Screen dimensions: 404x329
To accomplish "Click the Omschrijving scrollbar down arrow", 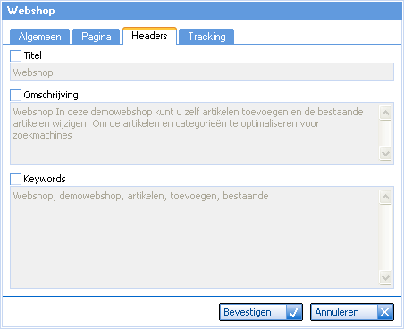I will coord(385,154).
